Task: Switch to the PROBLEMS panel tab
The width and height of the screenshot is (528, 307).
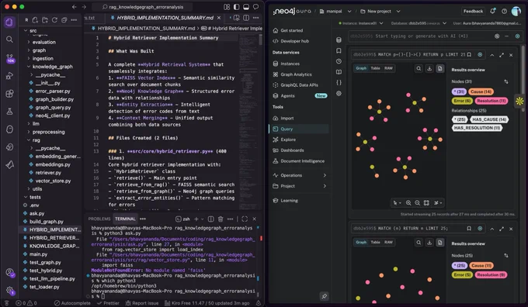Action: coord(99,219)
